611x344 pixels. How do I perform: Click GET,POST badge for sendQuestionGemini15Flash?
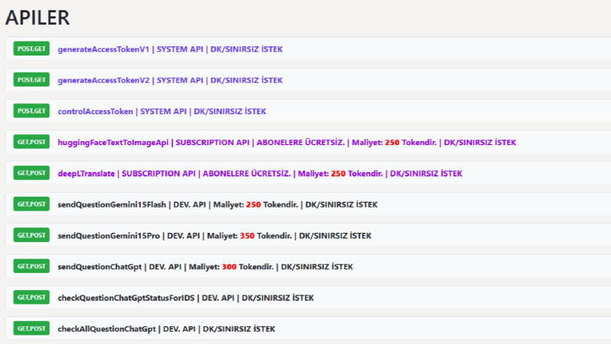click(x=31, y=204)
